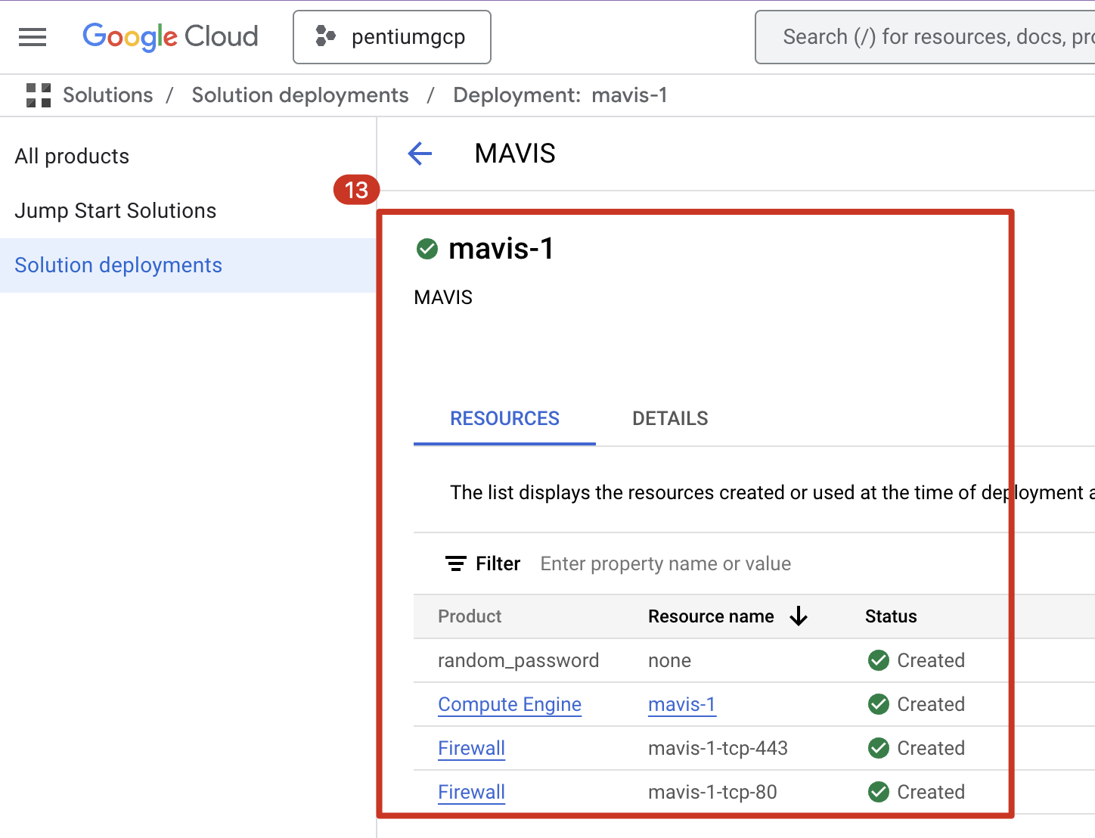Switch to the DETAILS tab

(x=670, y=419)
